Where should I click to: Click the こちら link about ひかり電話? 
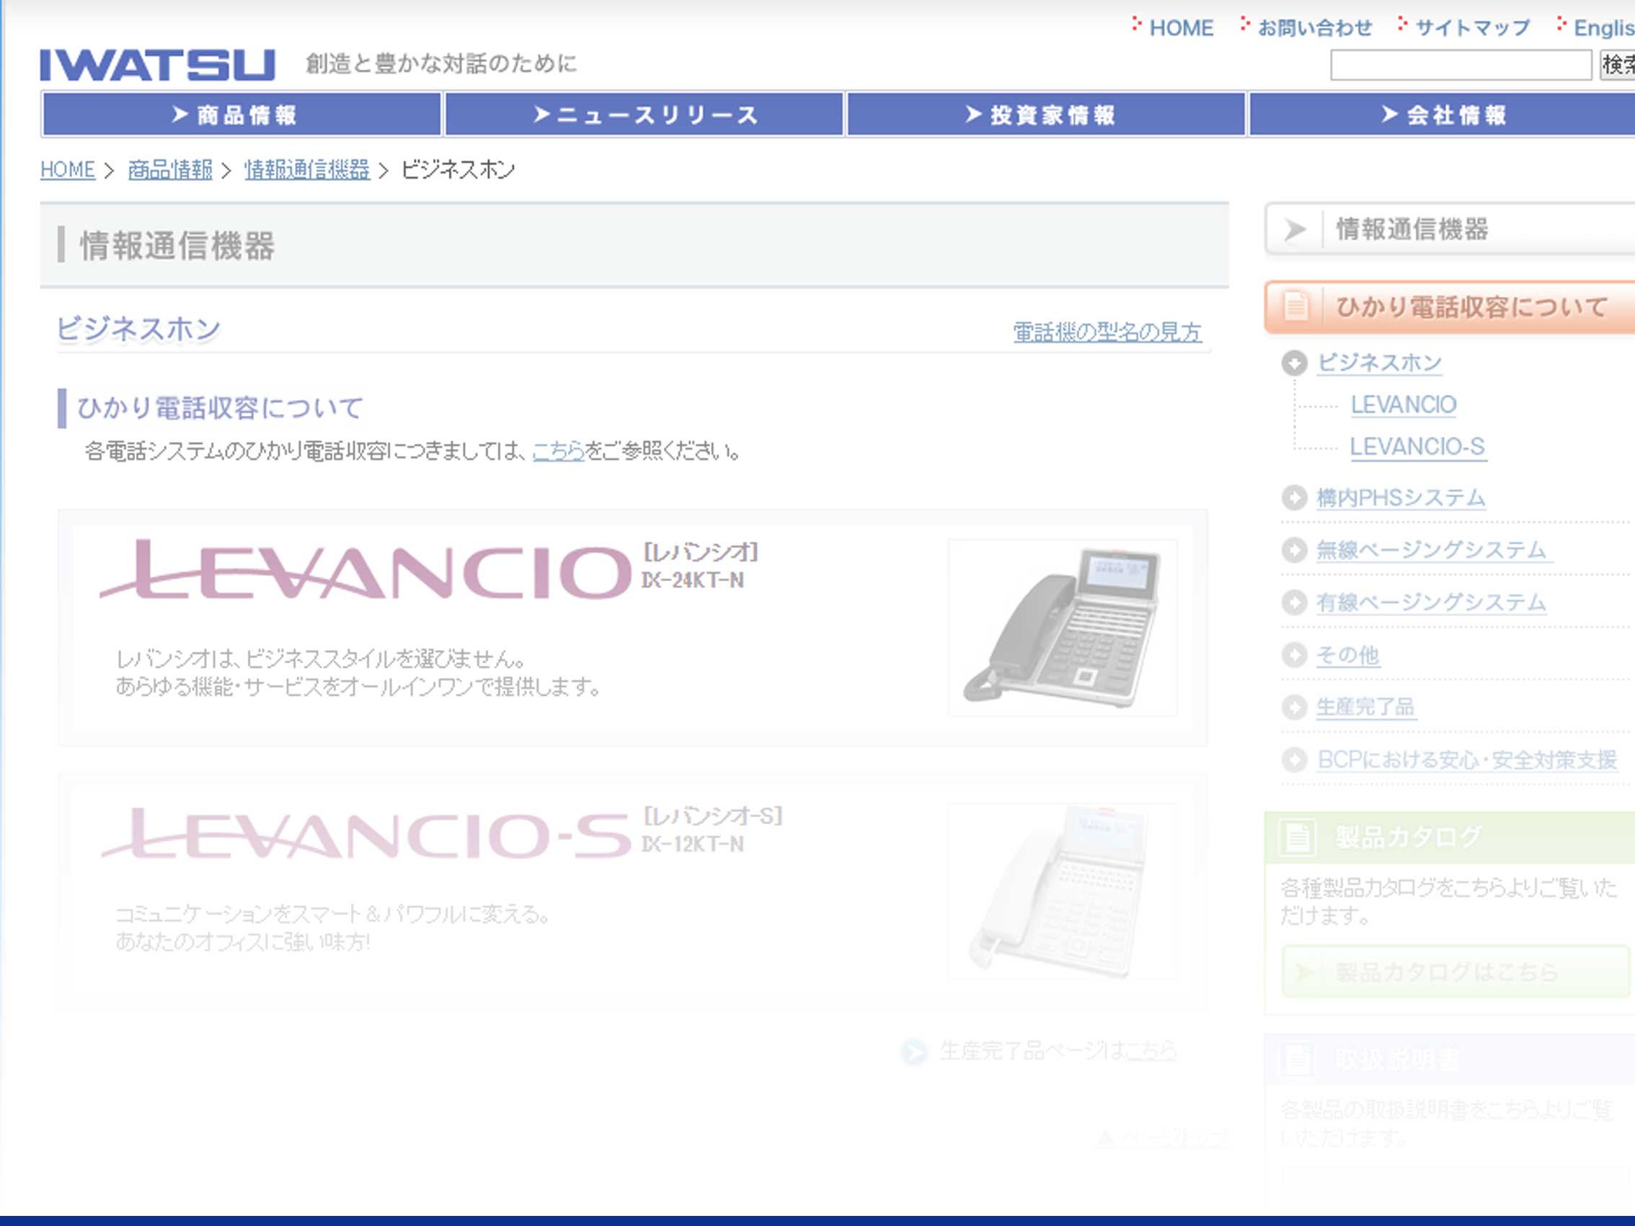click(558, 450)
